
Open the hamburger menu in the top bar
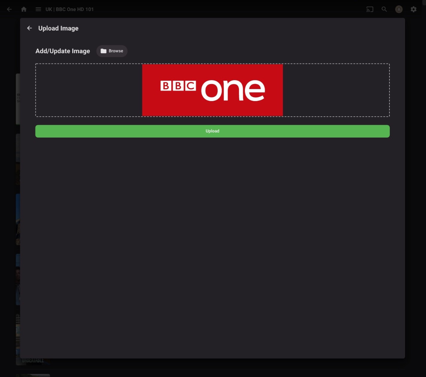pyautogui.click(x=38, y=9)
